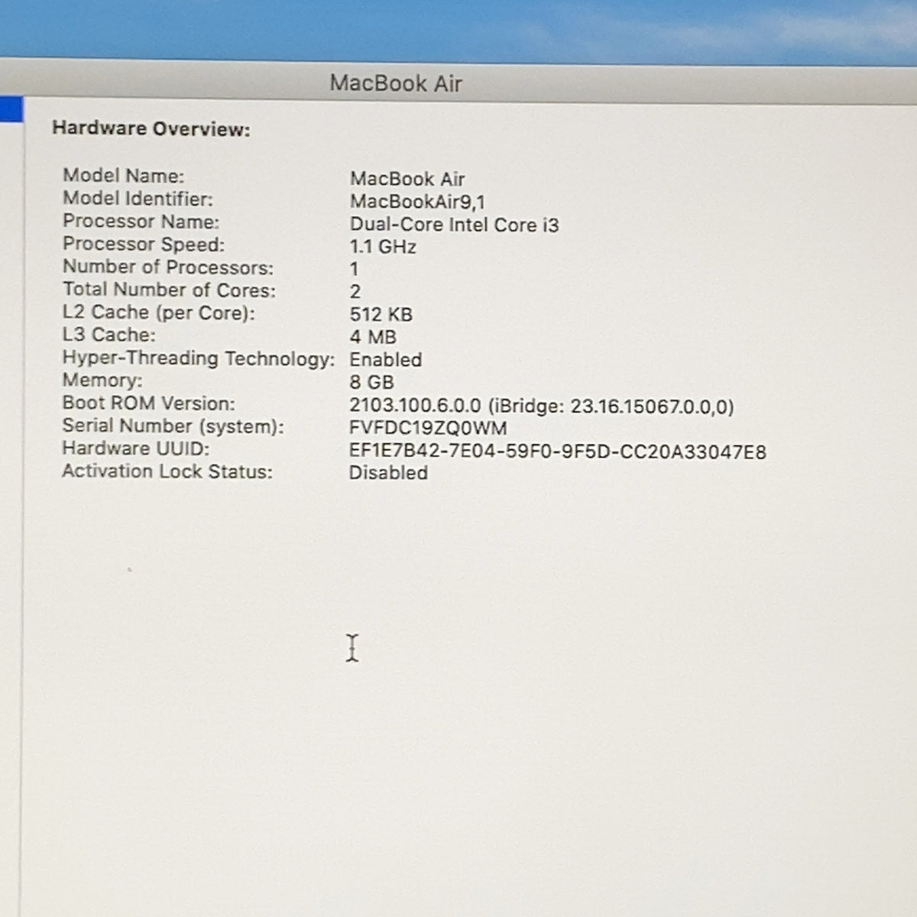917x917 pixels.
Task: Select the Model Identifier label
Action: [138, 199]
